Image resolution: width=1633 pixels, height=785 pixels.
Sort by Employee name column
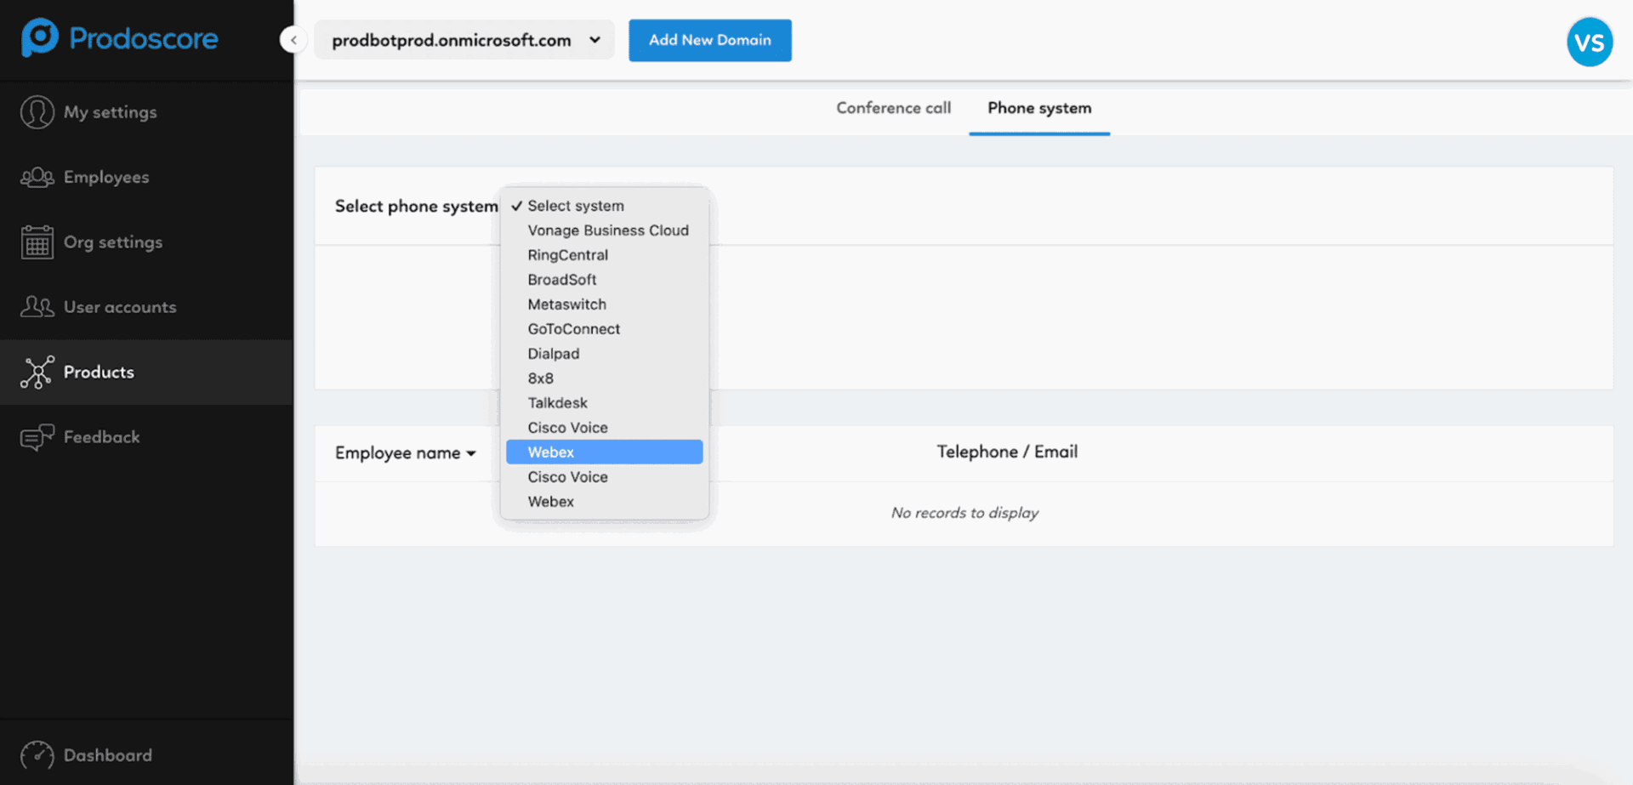[406, 453]
